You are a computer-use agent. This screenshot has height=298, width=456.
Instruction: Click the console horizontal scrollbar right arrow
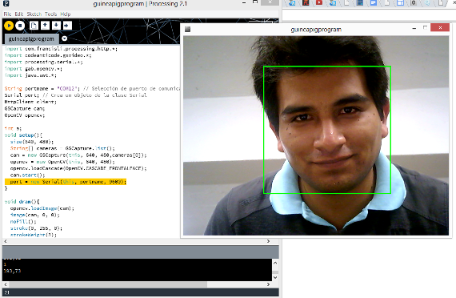click(268, 284)
